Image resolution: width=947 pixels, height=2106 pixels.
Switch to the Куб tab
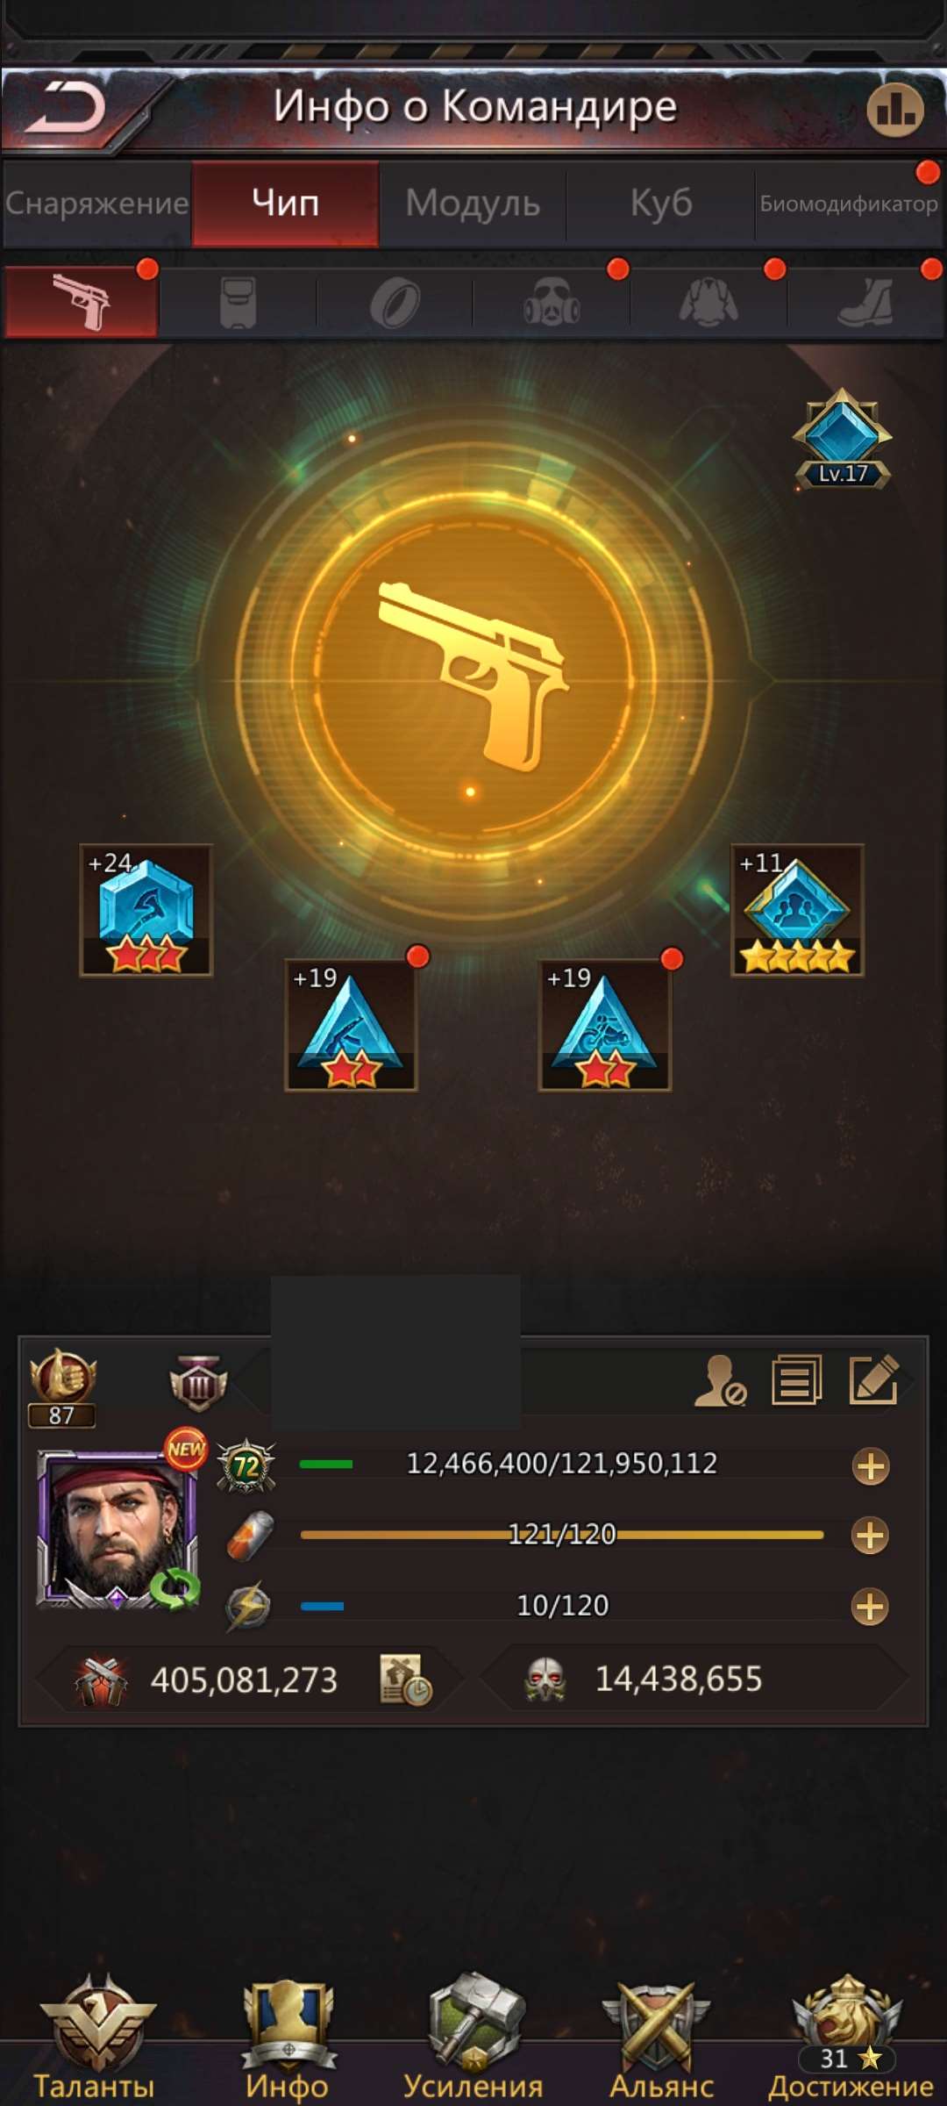pyautogui.click(x=661, y=203)
